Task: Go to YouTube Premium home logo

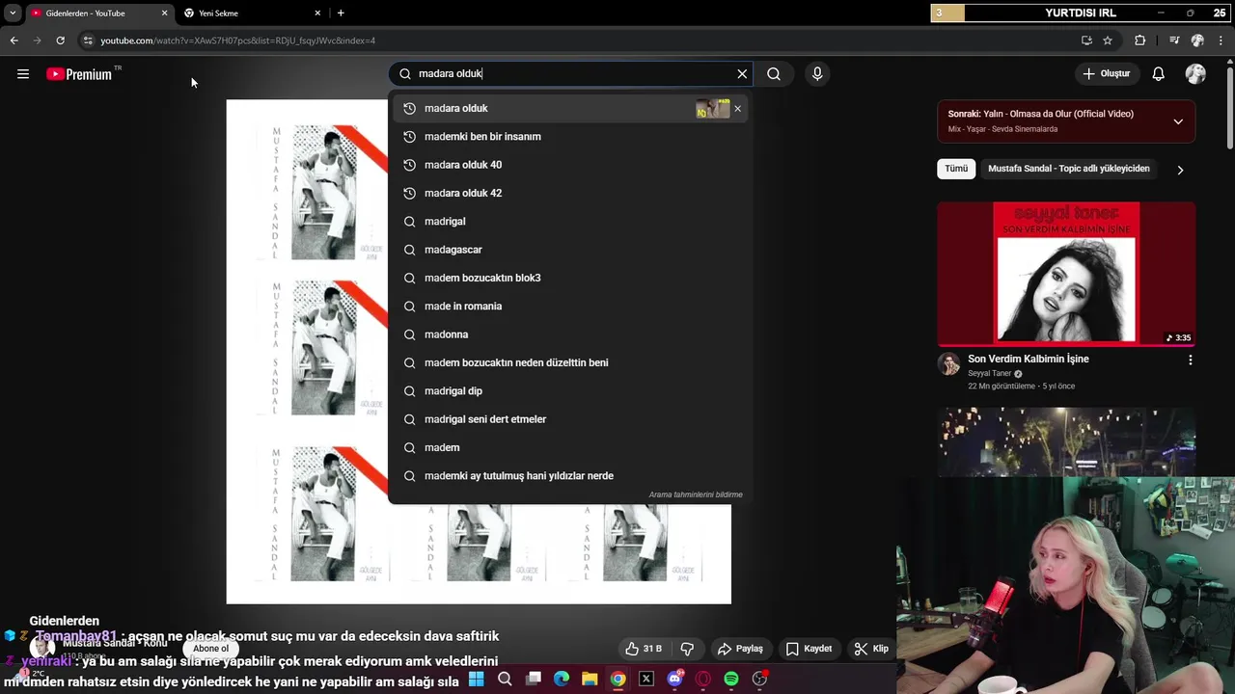Action: pos(79,74)
